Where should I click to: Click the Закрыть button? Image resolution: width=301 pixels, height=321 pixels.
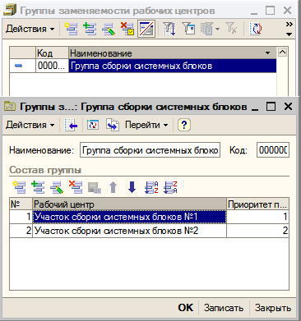(x=273, y=308)
